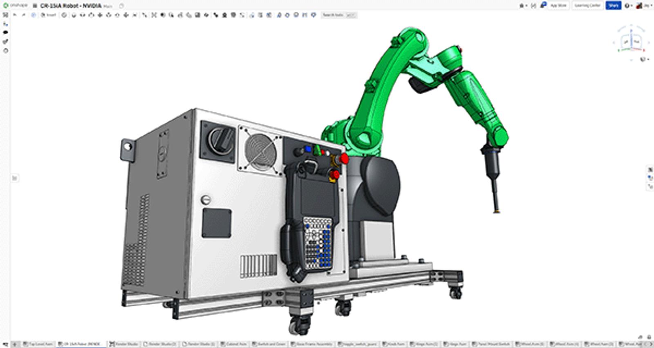Toggle the feature list panel on left edge
This screenshot has height=348, width=654.
click(14, 178)
